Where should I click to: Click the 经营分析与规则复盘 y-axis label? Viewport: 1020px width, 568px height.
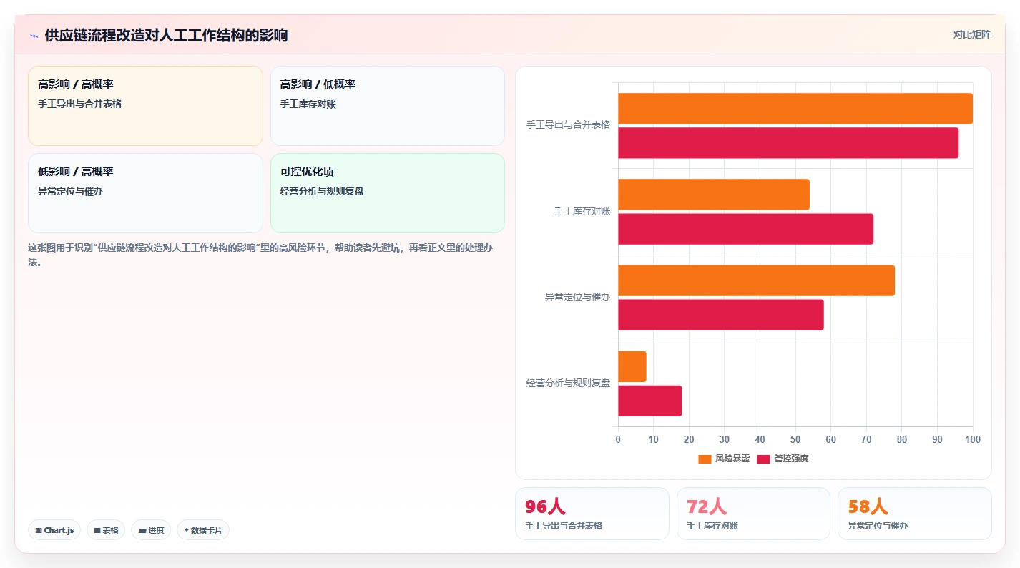pyautogui.click(x=569, y=383)
